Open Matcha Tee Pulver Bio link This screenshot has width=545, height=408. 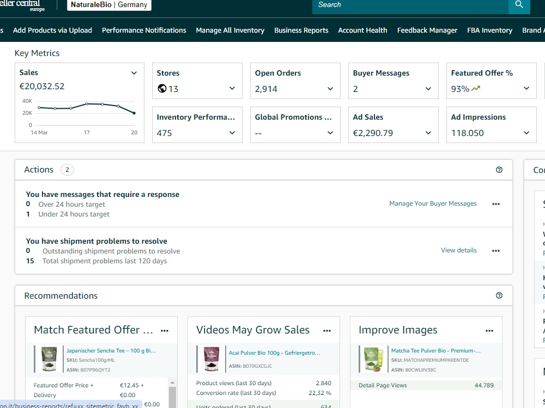(436, 350)
